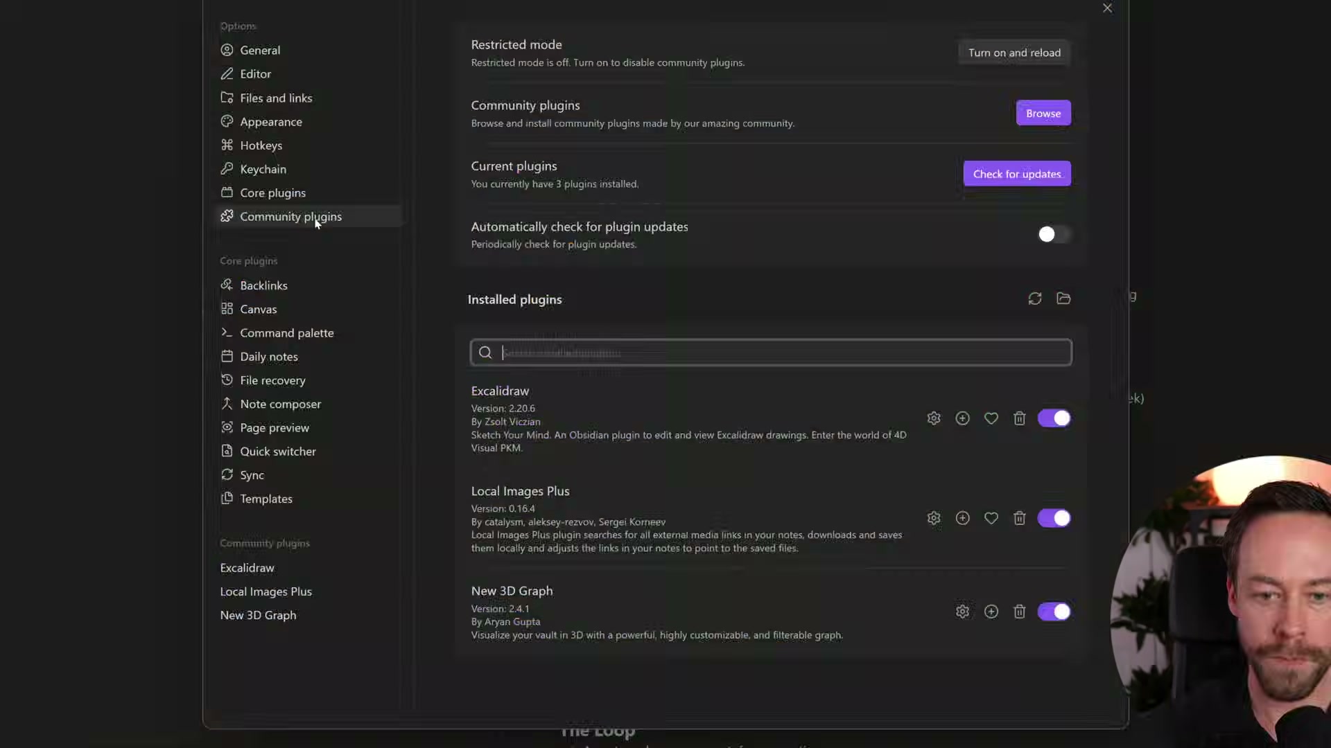
Task: Open Daily notes plugin settings
Action: (x=308, y=356)
